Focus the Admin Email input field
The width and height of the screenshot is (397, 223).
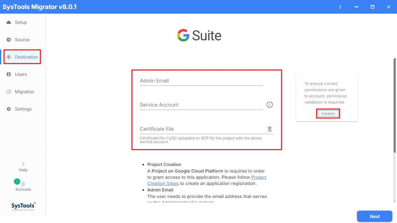point(201,81)
